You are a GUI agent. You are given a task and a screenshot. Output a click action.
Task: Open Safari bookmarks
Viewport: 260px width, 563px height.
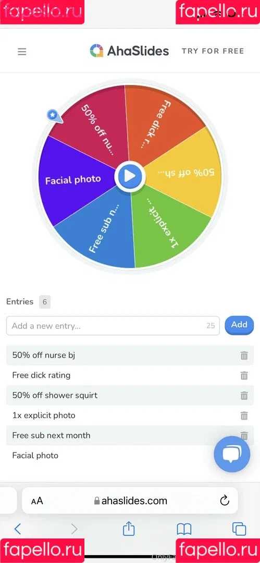pos(184,529)
